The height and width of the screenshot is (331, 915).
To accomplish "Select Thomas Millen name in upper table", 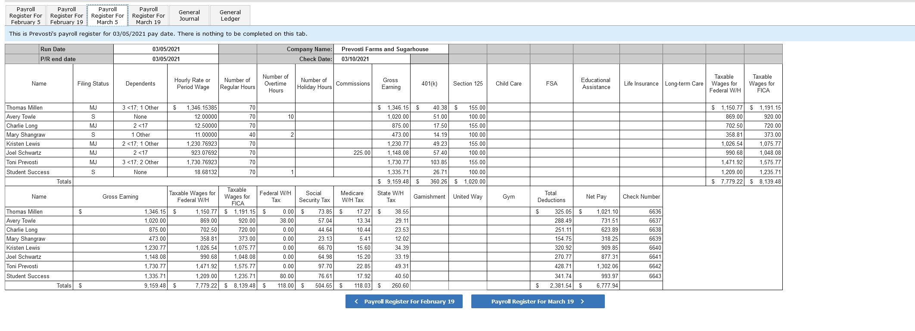I will point(25,107).
